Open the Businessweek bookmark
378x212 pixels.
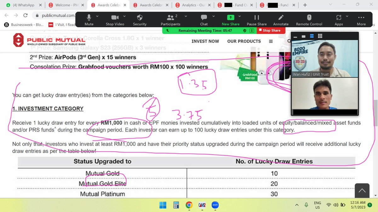tap(24, 24)
